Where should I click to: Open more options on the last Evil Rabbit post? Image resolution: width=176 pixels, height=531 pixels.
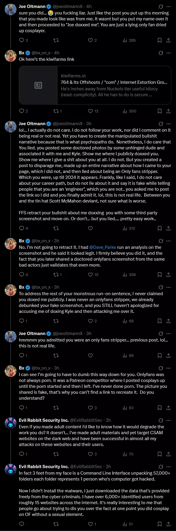(168, 467)
